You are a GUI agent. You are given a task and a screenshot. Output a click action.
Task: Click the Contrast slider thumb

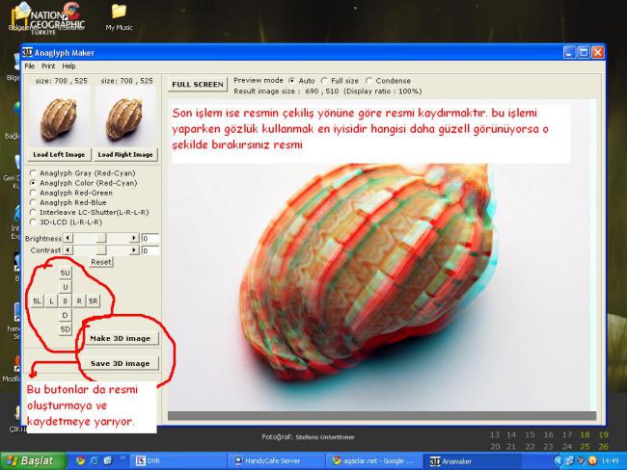click(x=101, y=250)
